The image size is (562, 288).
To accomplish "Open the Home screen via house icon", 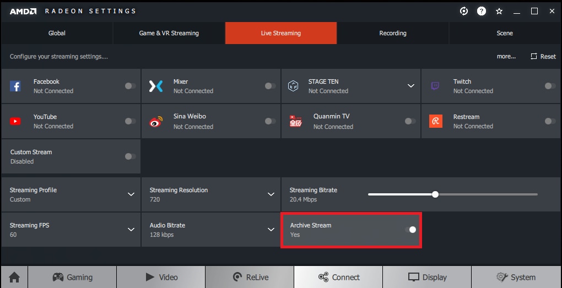I will 14,277.
